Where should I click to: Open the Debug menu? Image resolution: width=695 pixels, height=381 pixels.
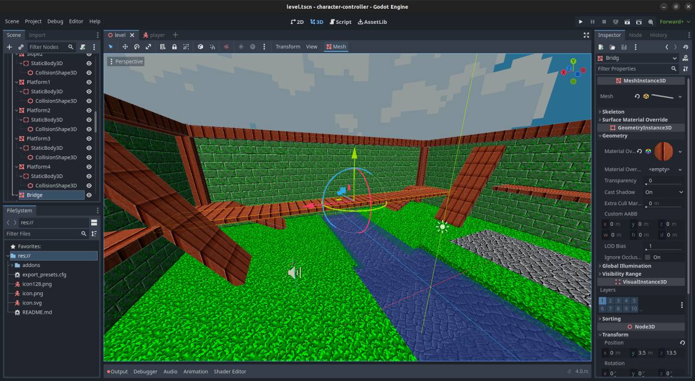(55, 21)
